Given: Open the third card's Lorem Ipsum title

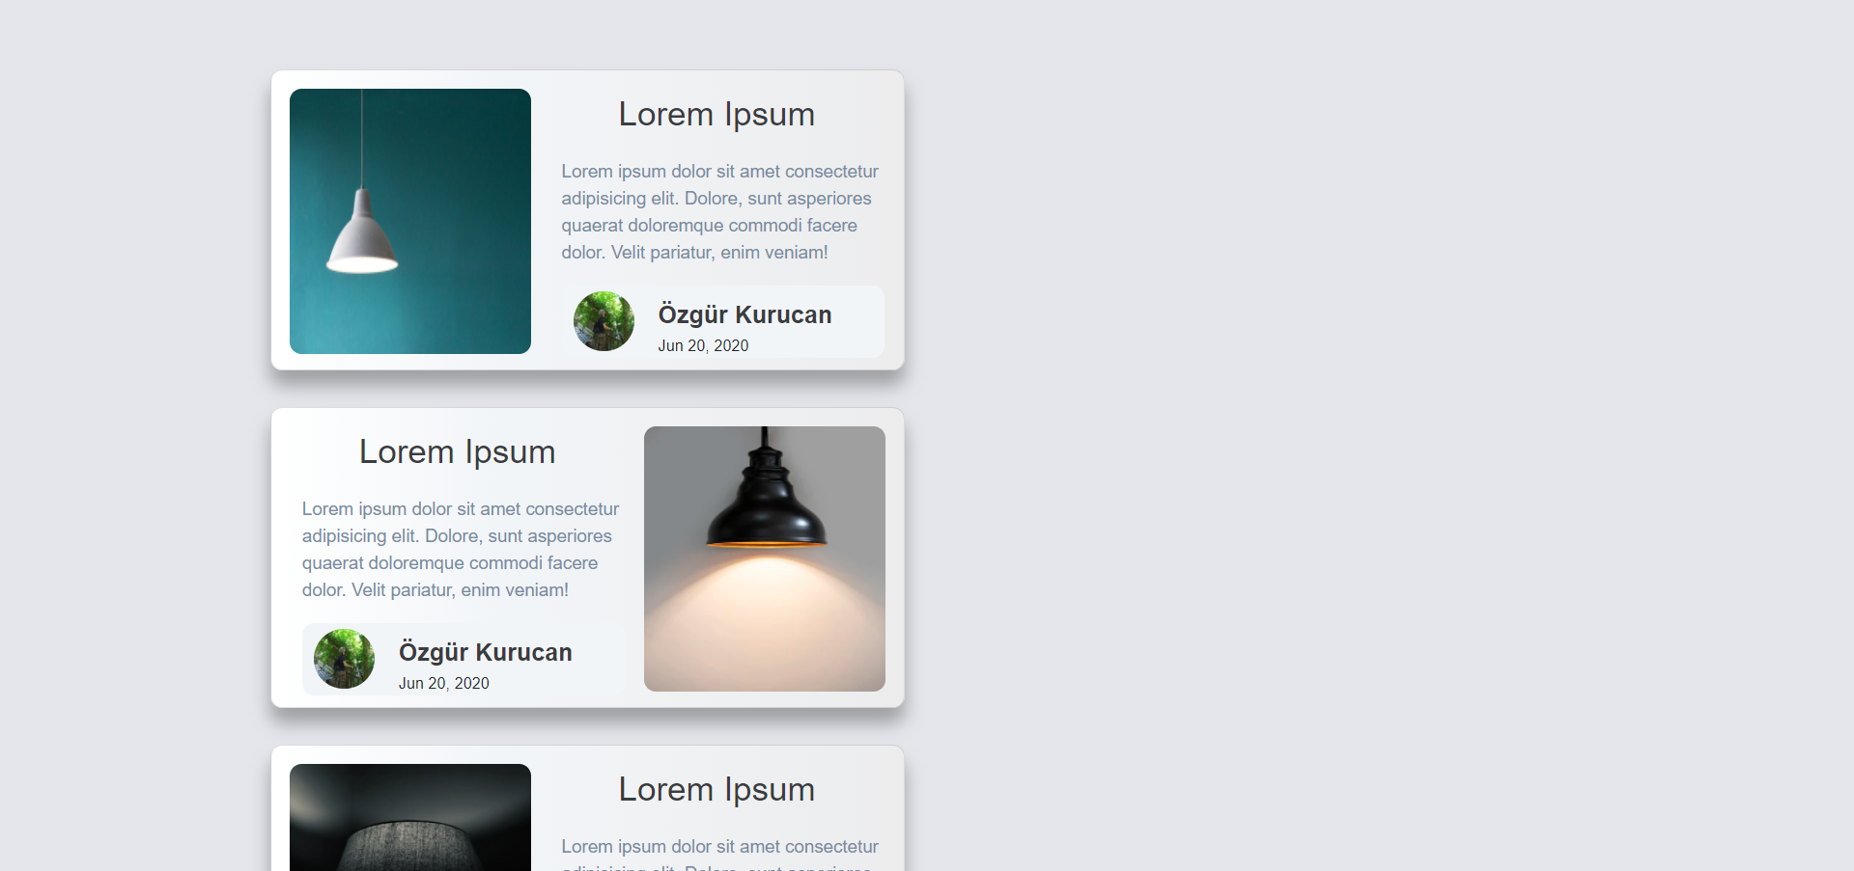Looking at the screenshot, I should pyautogui.click(x=716, y=789).
